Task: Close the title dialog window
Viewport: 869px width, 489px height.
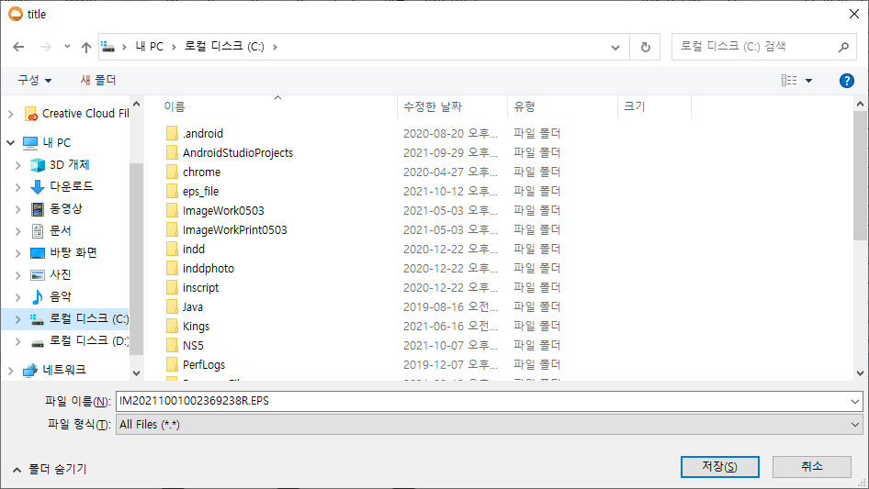Action: 854,15
